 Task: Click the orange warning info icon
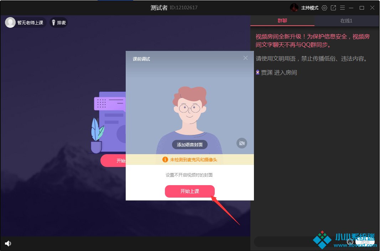click(165, 160)
